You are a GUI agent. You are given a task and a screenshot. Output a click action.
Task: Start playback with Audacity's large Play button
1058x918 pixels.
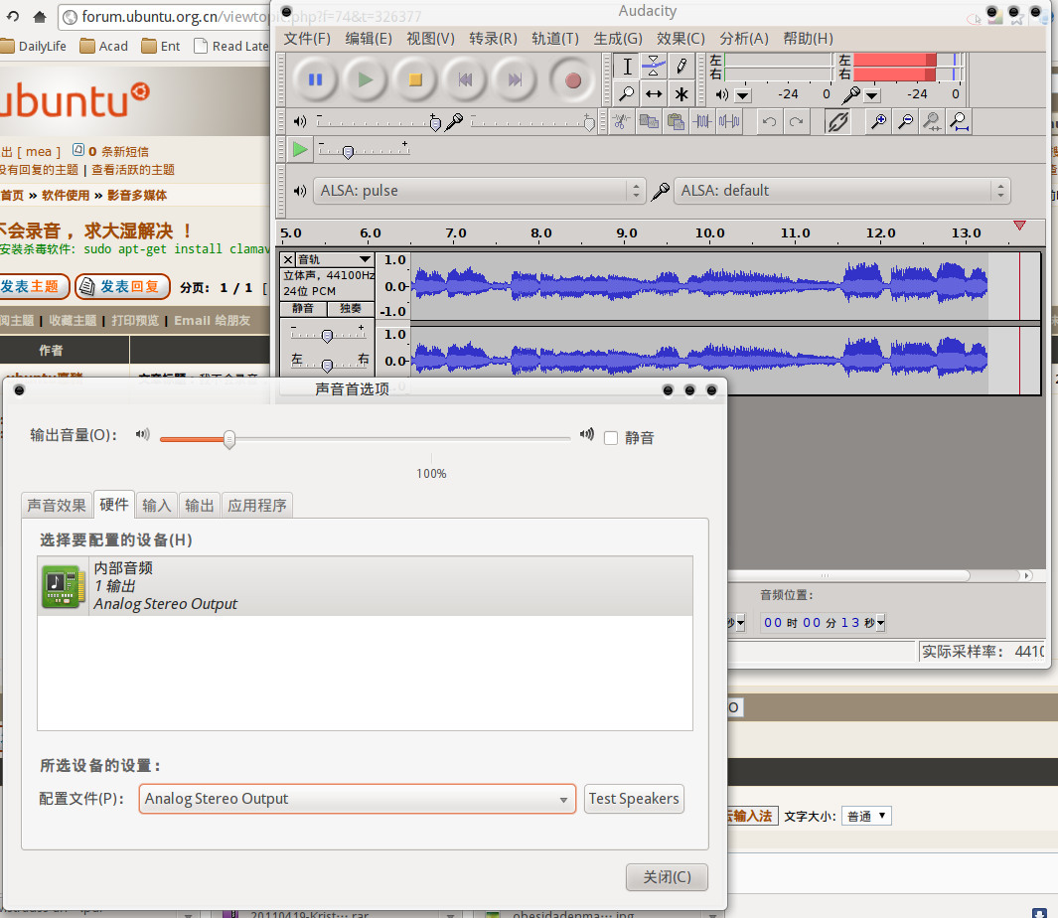click(365, 80)
